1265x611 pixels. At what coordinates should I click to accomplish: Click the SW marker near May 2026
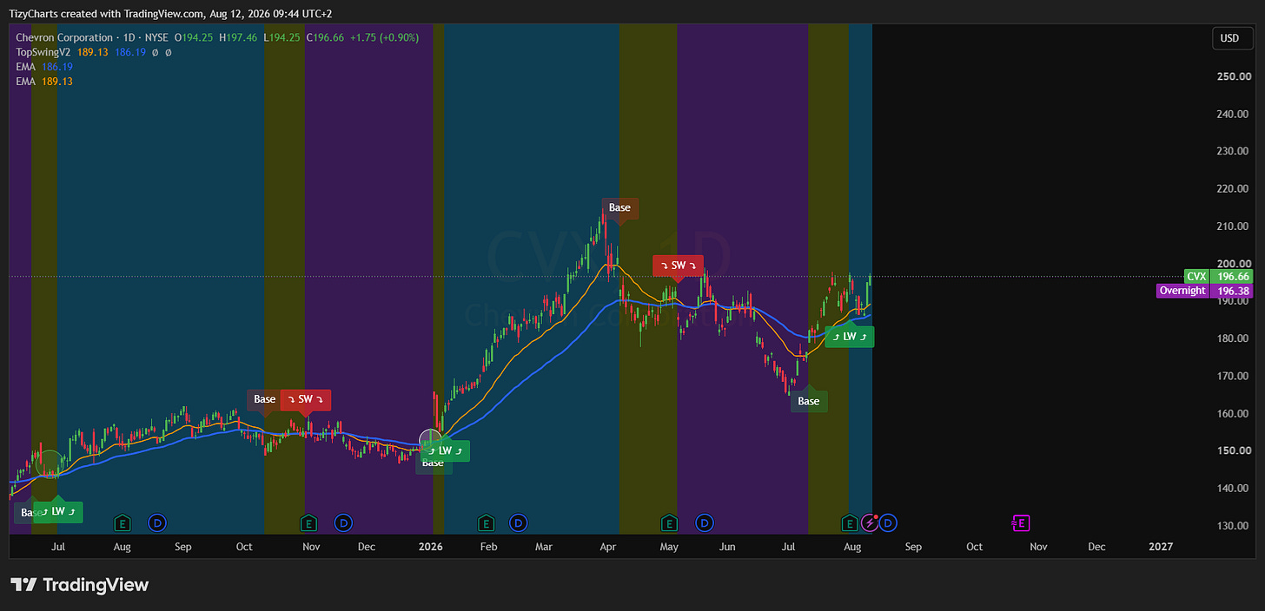(x=678, y=266)
